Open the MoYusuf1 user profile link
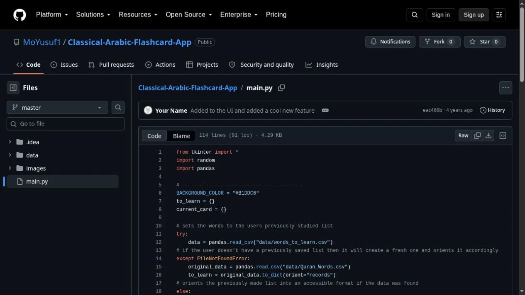525x295 pixels. coord(42,42)
